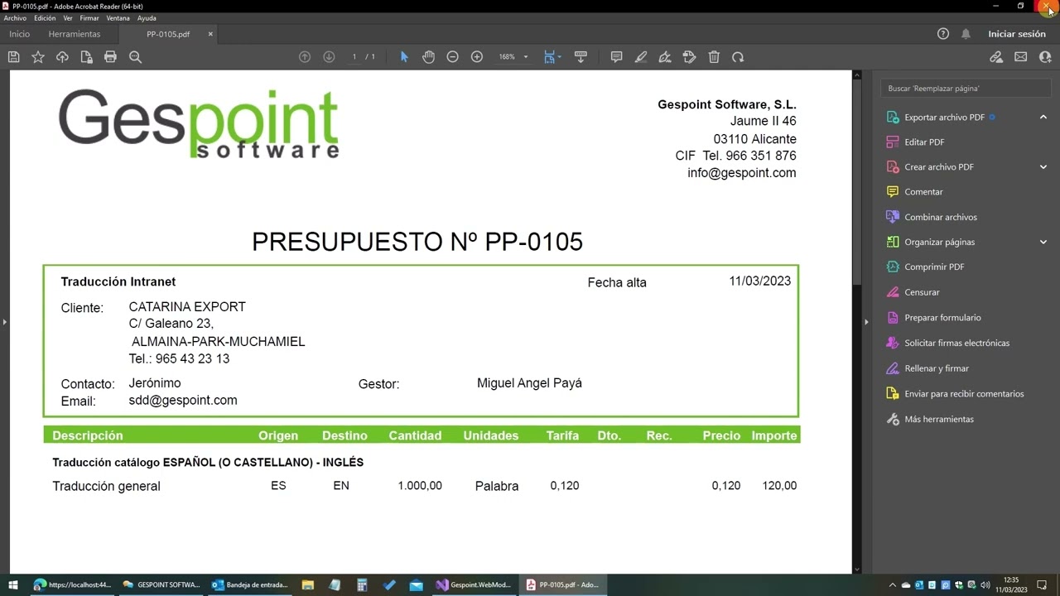Close the PP-0105.pdf tab

tap(210, 34)
